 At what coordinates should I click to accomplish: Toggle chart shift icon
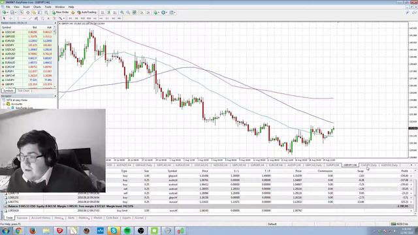pos(148,12)
